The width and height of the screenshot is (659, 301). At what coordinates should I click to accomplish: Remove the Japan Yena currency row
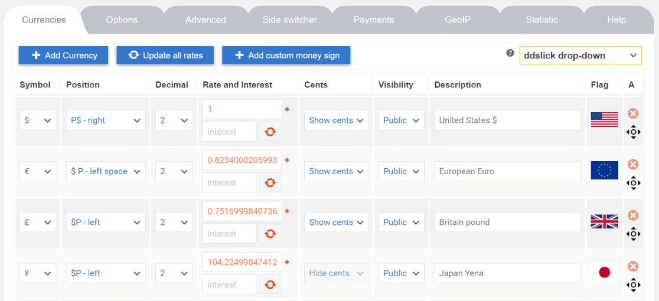point(633,266)
